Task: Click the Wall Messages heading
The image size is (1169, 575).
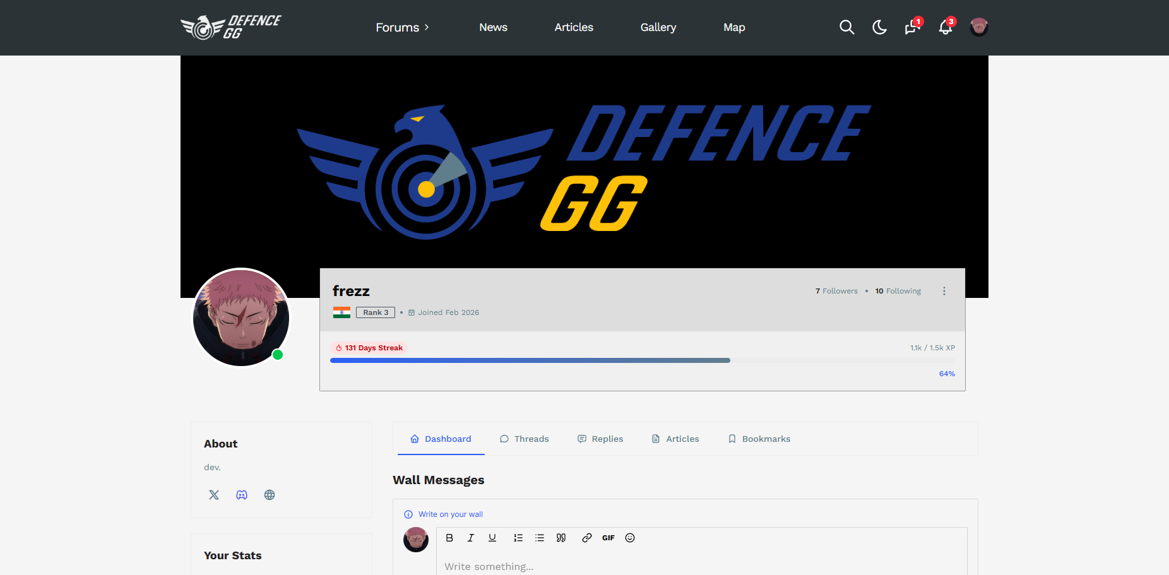Action: (x=438, y=480)
